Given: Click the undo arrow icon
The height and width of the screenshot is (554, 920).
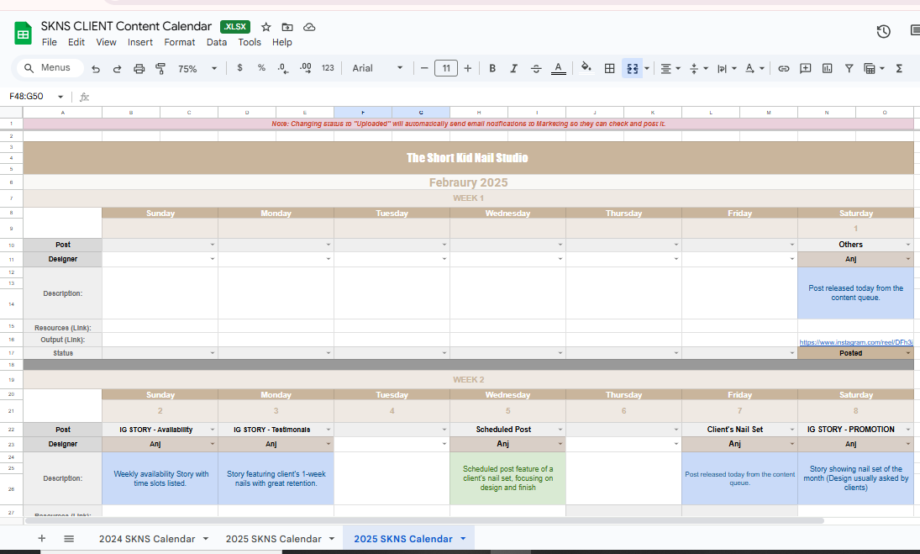Looking at the screenshot, I should click(x=96, y=68).
